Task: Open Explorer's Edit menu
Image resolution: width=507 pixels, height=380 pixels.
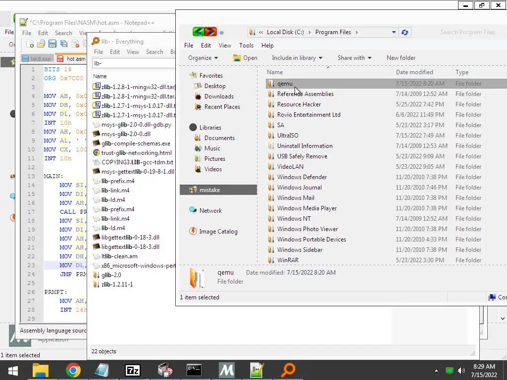Action: 205,46
